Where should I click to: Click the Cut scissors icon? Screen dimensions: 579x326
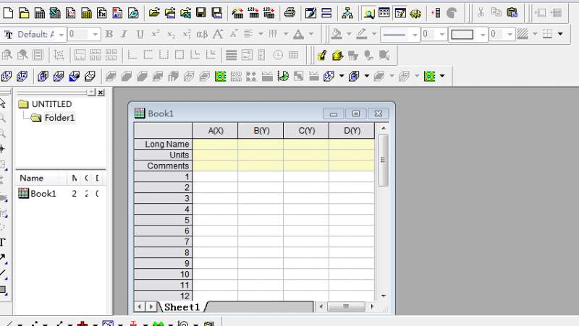[481, 13]
